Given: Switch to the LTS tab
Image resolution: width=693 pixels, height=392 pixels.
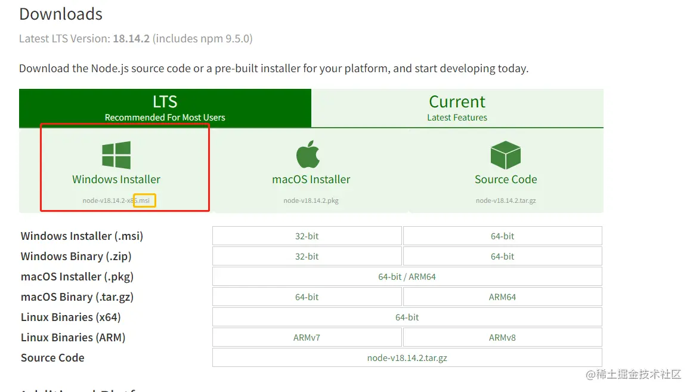Looking at the screenshot, I should pyautogui.click(x=165, y=108).
